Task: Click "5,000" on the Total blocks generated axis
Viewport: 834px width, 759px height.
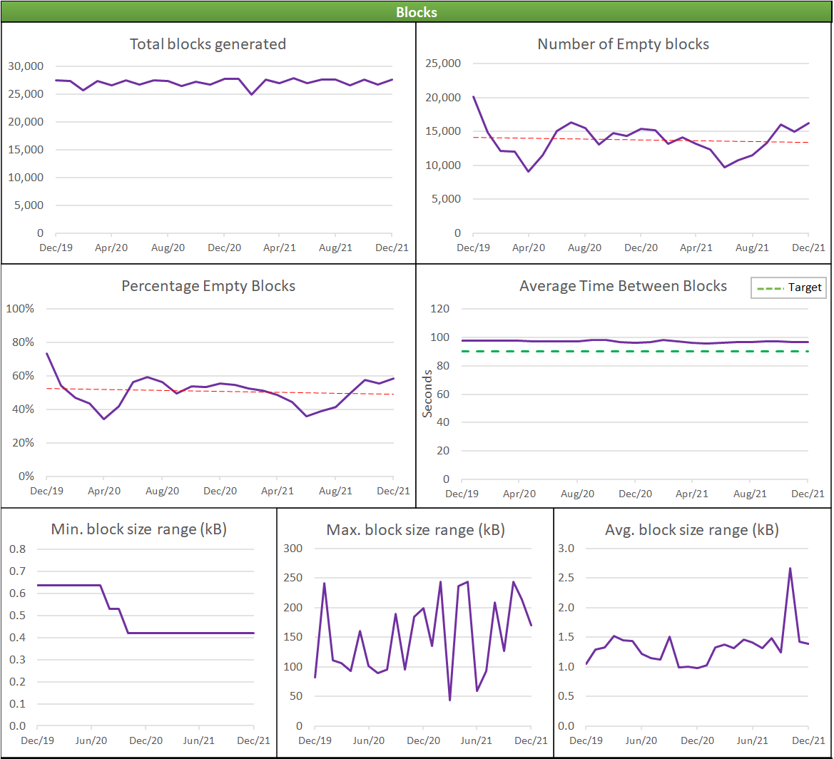Action: (x=29, y=205)
